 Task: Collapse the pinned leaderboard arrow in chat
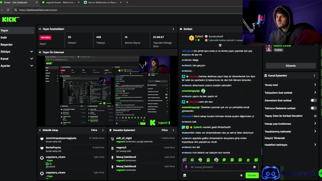click(x=220, y=46)
